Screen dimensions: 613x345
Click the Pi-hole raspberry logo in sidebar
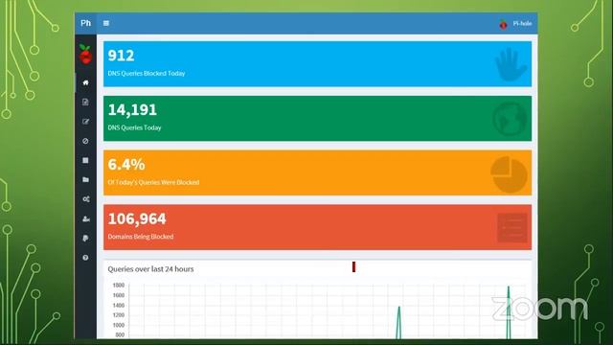[85, 54]
